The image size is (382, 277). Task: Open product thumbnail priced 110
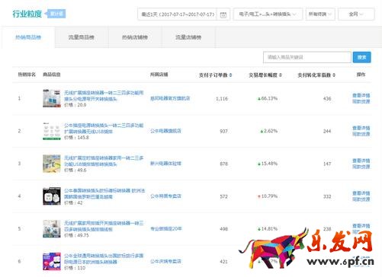(x=52, y=261)
